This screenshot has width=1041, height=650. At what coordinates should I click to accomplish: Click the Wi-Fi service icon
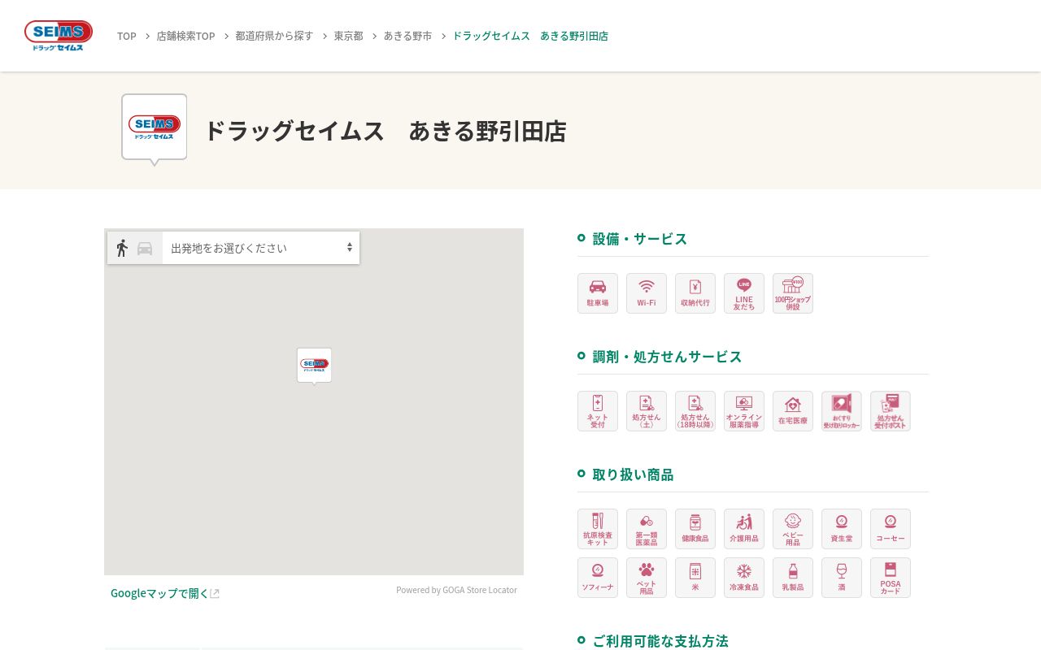(x=647, y=293)
